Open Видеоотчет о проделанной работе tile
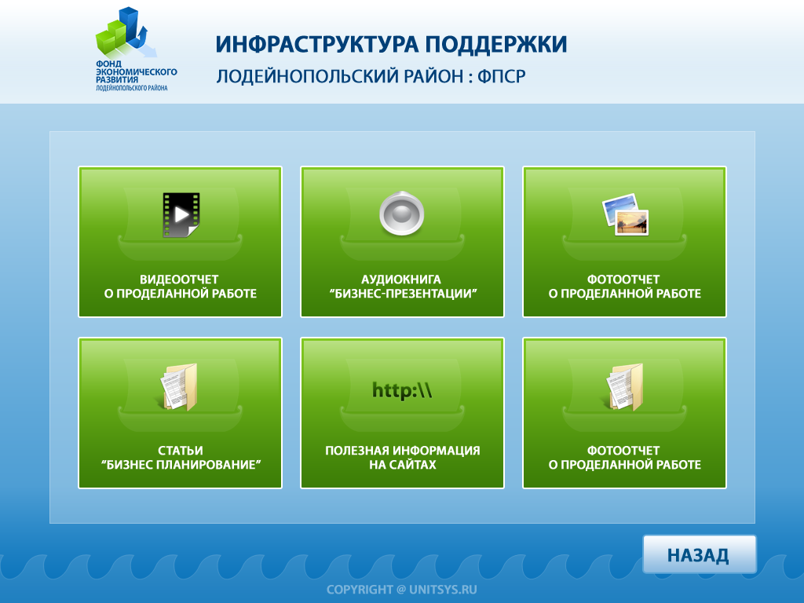This screenshot has height=603, width=804. pos(179,241)
